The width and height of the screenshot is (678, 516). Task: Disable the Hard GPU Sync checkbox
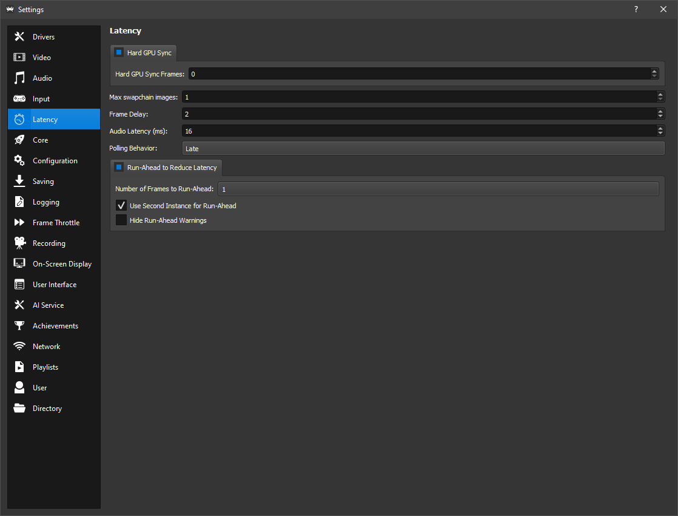(119, 53)
